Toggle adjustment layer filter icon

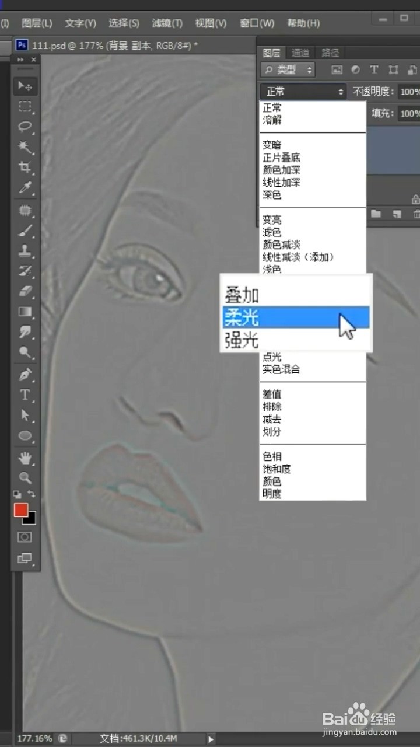coord(355,70)
